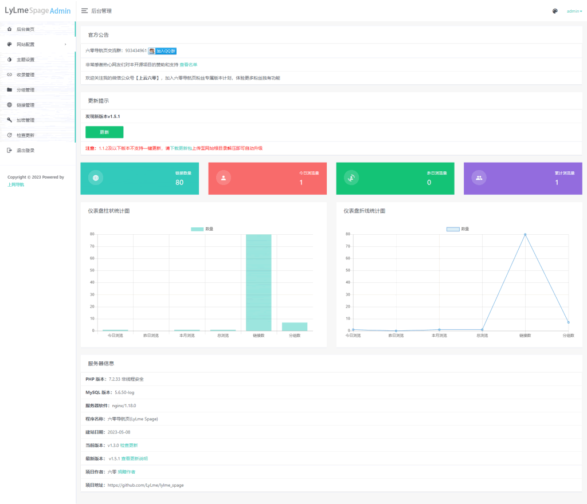Open the 查看名单 sponsor link
Viewport: 587px width, 504px height.
[189, 65]
